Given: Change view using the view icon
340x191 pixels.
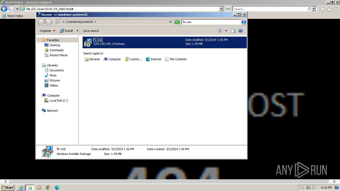Looking at the screenshot, I should click(219, 31).
